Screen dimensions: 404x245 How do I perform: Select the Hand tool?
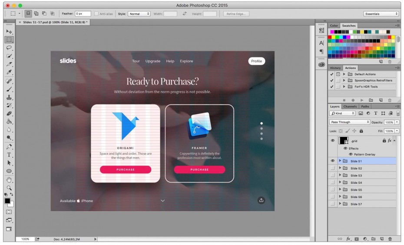(9, 180)
